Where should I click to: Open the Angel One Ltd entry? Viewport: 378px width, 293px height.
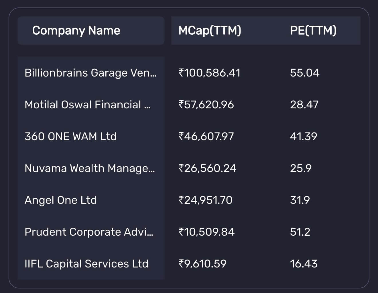click(61, 200)
